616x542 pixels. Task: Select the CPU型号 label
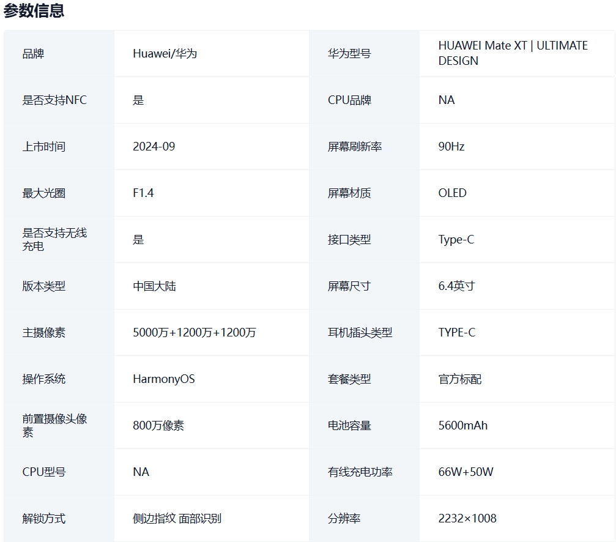[x=43, y=472]
